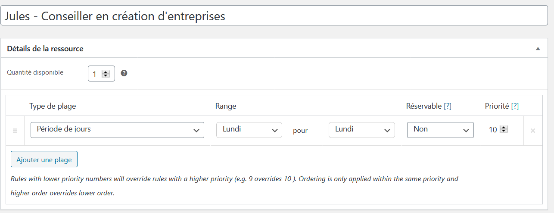Open the Réservable dropdown set to Non

440,130
